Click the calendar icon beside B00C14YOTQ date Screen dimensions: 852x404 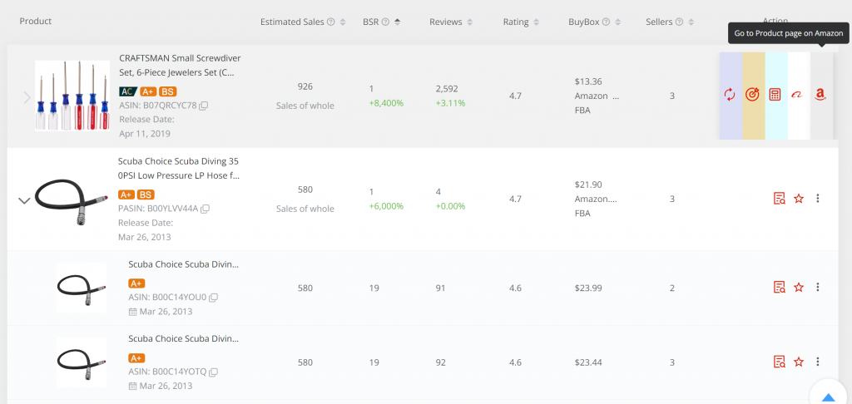132,386
